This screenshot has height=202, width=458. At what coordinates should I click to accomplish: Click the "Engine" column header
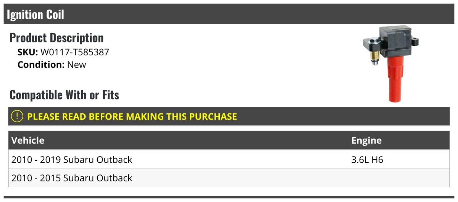366,141
